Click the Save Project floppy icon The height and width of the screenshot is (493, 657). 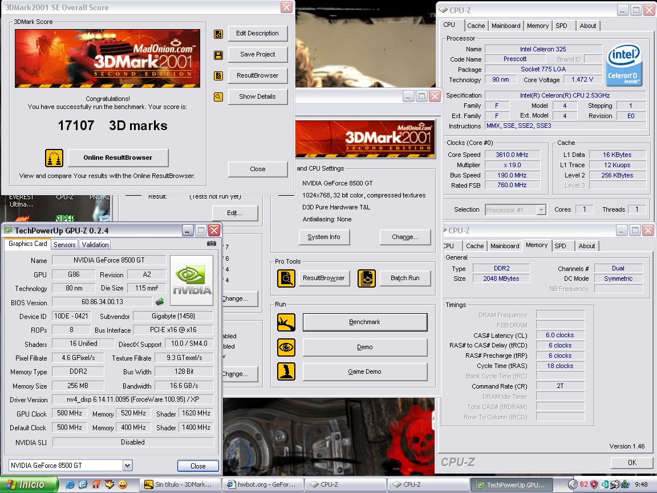tap(218, 55)
